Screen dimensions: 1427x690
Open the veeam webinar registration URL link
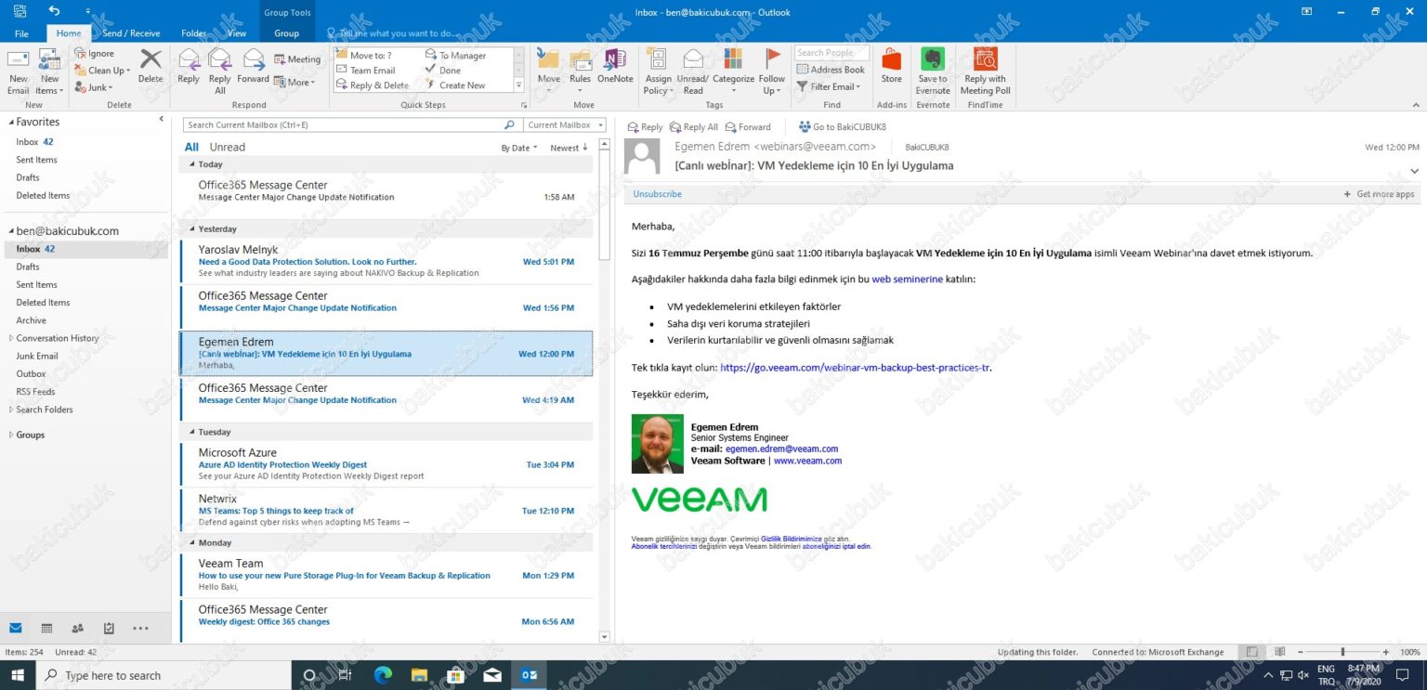[x=855, y=368]
